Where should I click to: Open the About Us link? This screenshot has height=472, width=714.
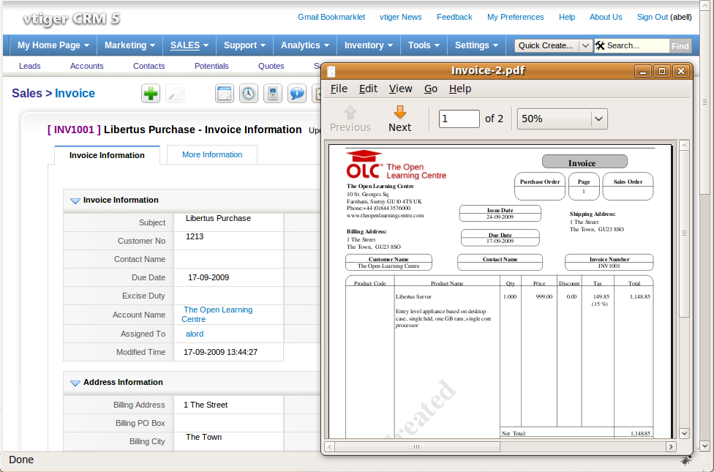606,17
